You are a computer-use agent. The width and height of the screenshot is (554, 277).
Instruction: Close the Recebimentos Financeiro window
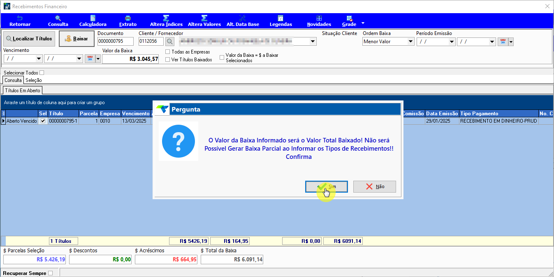[x=547, y=6]
